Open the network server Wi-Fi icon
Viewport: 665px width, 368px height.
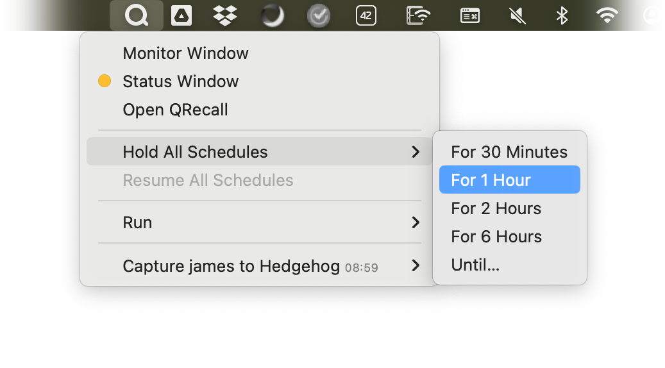tap(418, 15)
